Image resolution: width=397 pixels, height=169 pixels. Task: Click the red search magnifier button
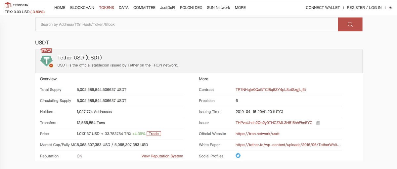click(350, 24)
